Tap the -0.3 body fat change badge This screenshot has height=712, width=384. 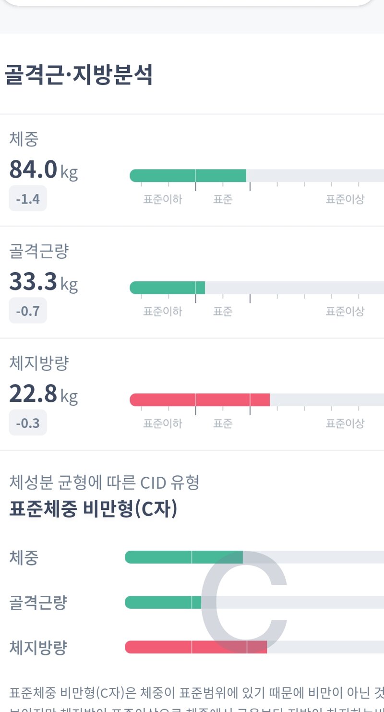28,423
